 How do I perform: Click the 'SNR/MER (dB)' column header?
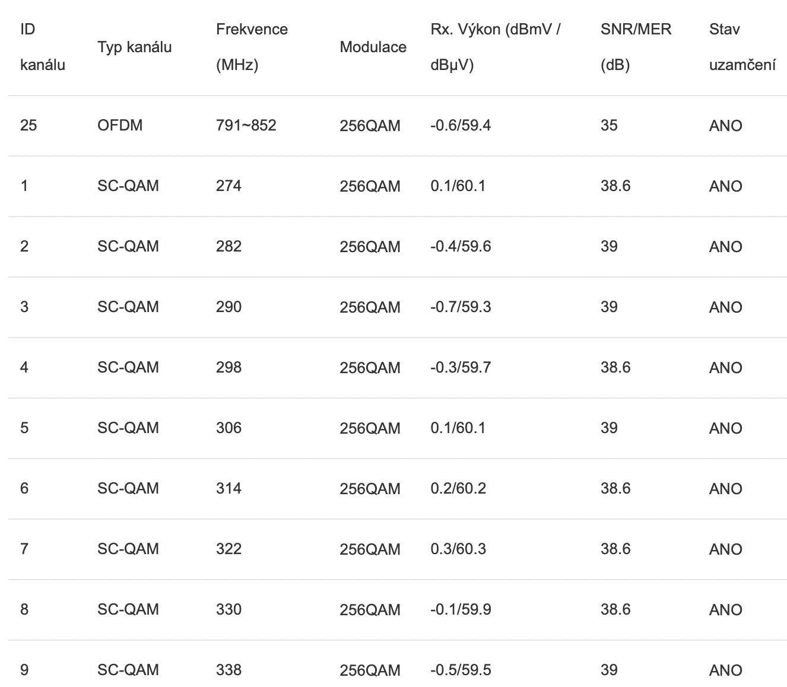tap(636, 47)
